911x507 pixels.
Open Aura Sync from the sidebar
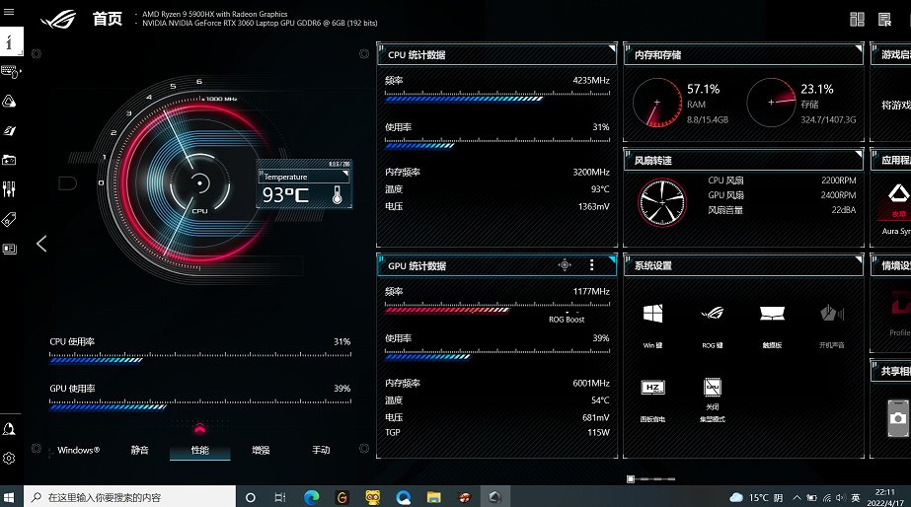point(9,101)
